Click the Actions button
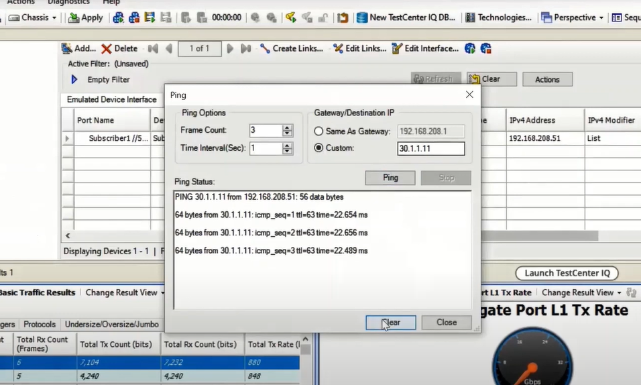Viewport: 641px width, 385px height. (547, 79)
